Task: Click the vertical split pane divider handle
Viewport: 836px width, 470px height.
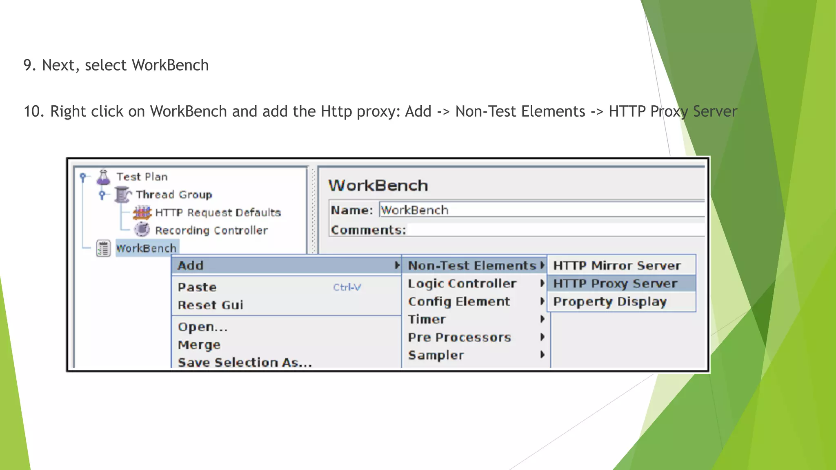Action: click(313, 210)
